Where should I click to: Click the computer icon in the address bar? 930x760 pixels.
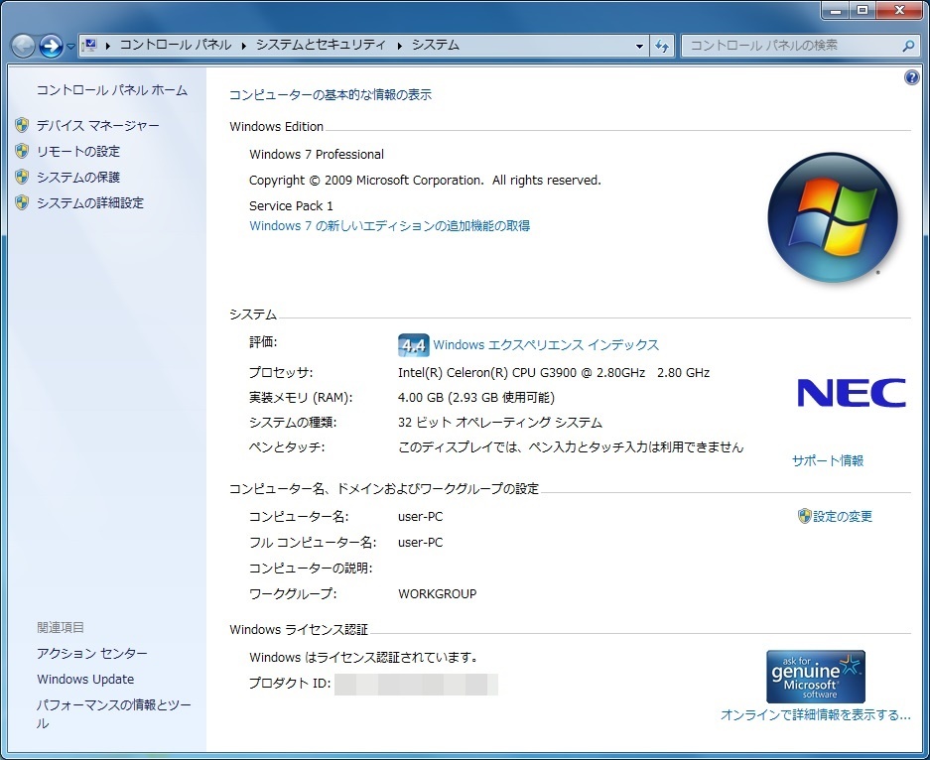pos(90,45)
